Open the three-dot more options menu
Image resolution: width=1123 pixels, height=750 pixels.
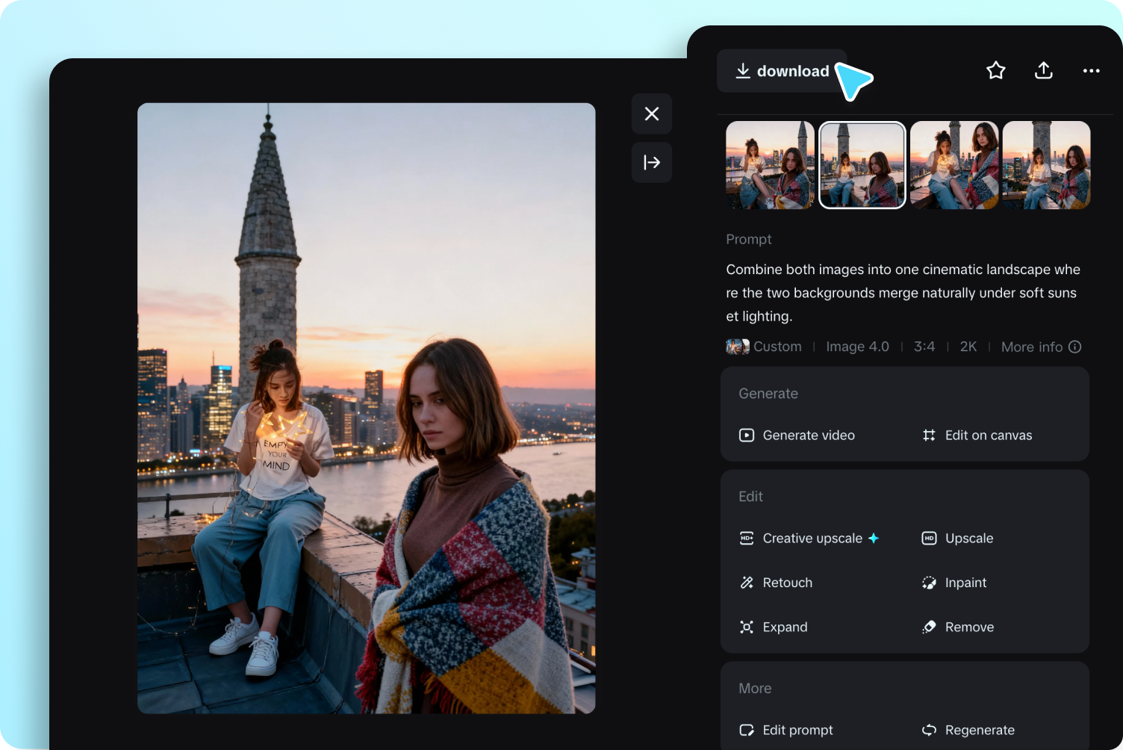[x=1092, y=70]
